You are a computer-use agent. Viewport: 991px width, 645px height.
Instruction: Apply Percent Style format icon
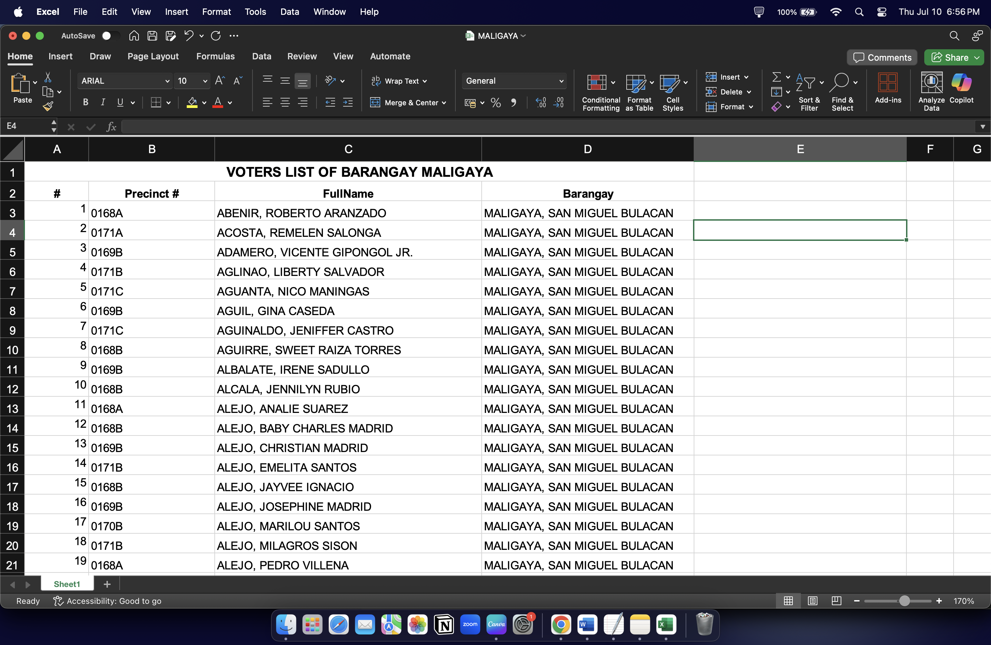tap(495, 103)
